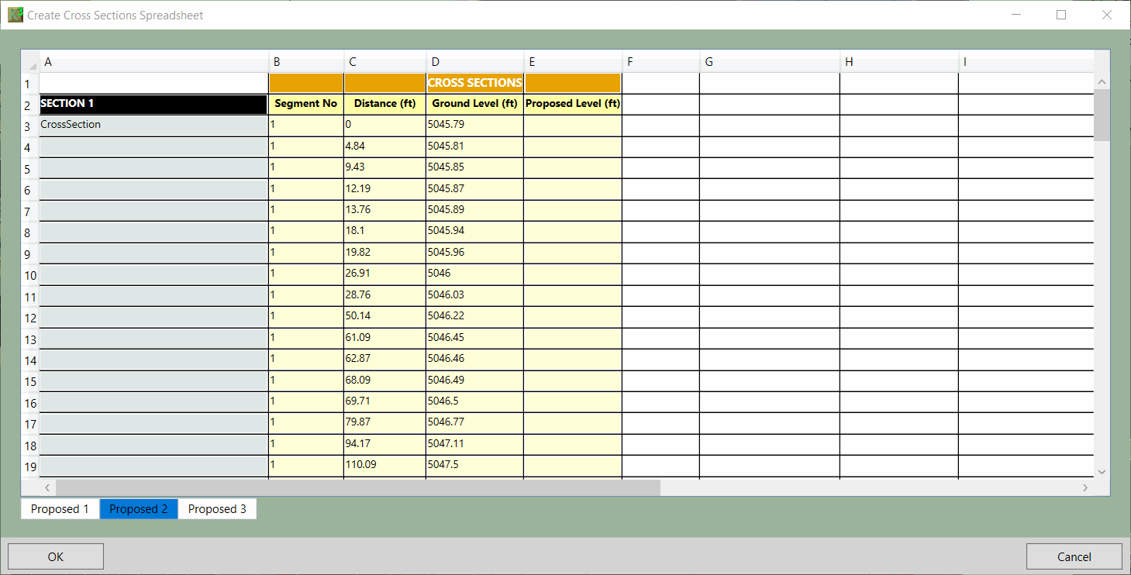Screen dimensions: 1131x575
Task: Click the horizontal scrollbar thumb
Action: 357,487
